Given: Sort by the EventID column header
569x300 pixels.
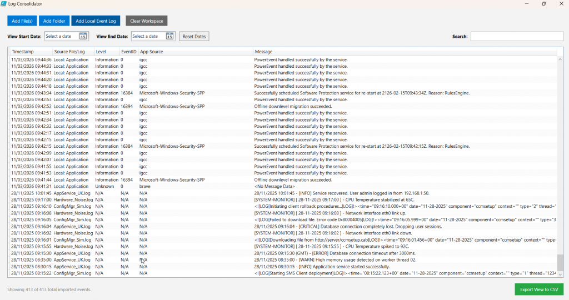Looking at the screenshot, I should tap(128, 52).
